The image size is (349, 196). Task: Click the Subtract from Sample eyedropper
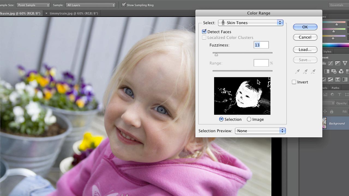313,72
